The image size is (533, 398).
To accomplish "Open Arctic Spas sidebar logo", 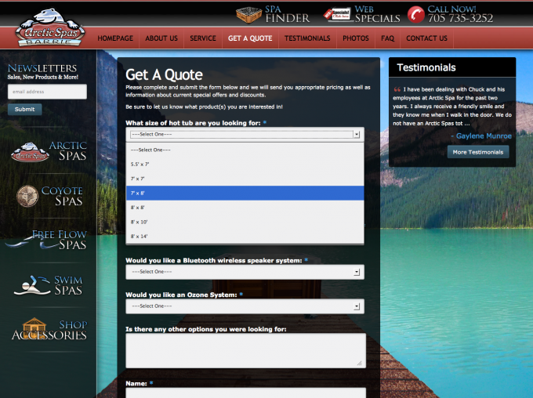I will [30, 152].
